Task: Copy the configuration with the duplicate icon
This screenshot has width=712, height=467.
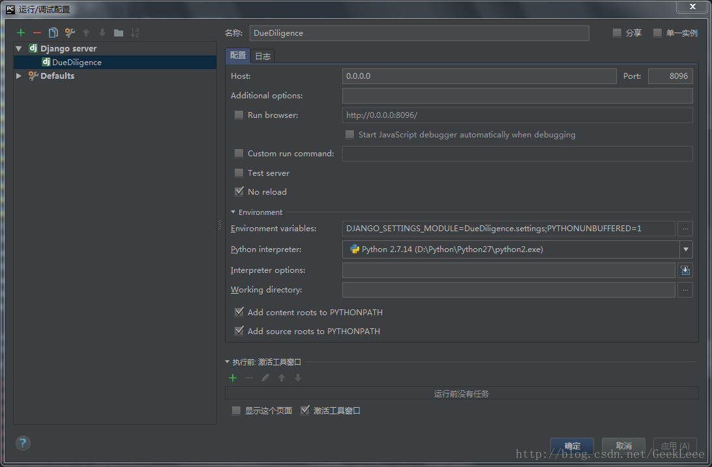Action: tap(53, 33)
